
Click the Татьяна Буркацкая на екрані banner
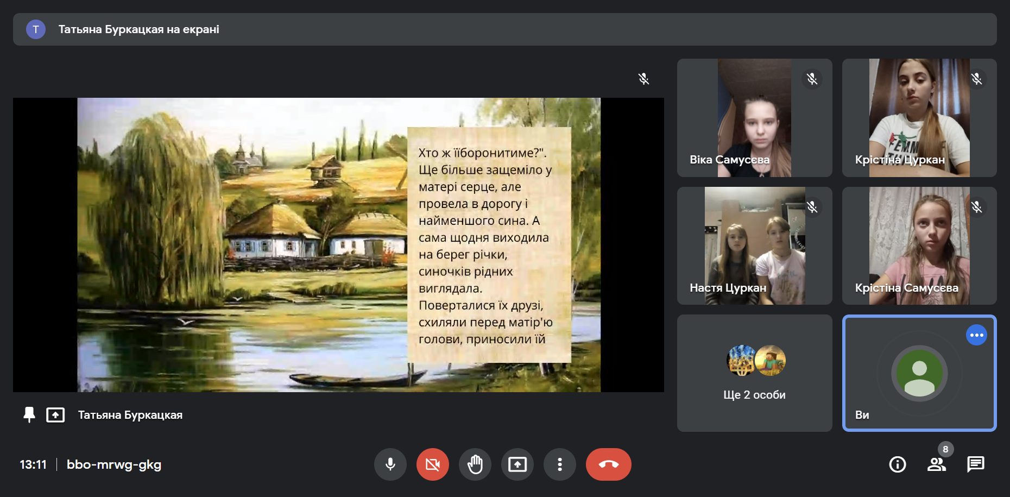(x=505, y=29)
